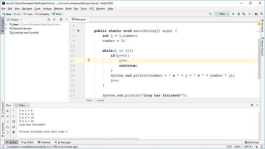Print the console output
Viewport: 265px width, 149px height.
point(14,132)
